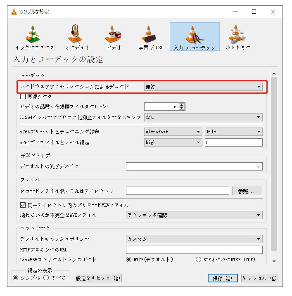
Task: Click record file name or directory field
Action: click(x=178, y=191)
